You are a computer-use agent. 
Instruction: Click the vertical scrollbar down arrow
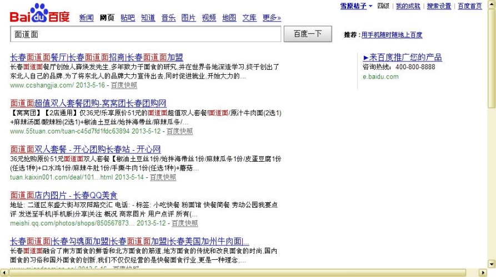(x=492, y=264)
